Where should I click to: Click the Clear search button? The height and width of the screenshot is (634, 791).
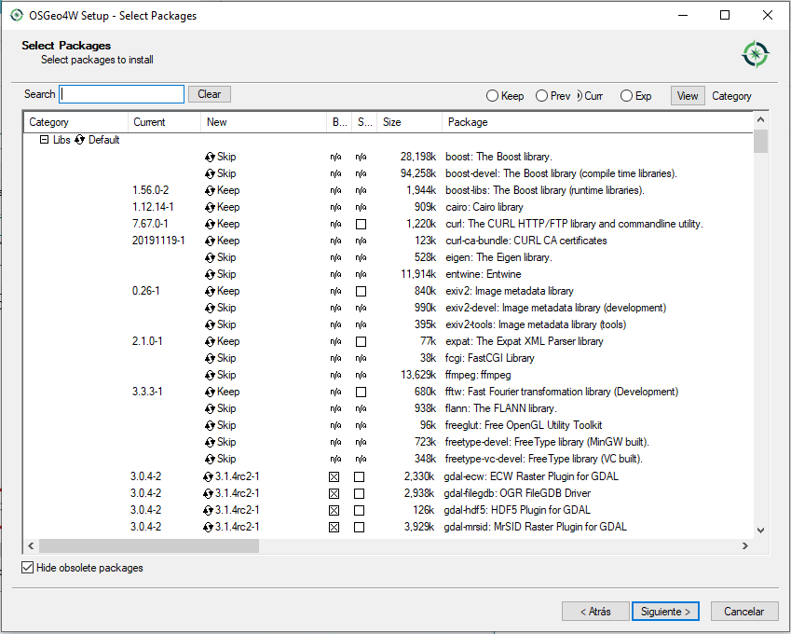[210, 94]
